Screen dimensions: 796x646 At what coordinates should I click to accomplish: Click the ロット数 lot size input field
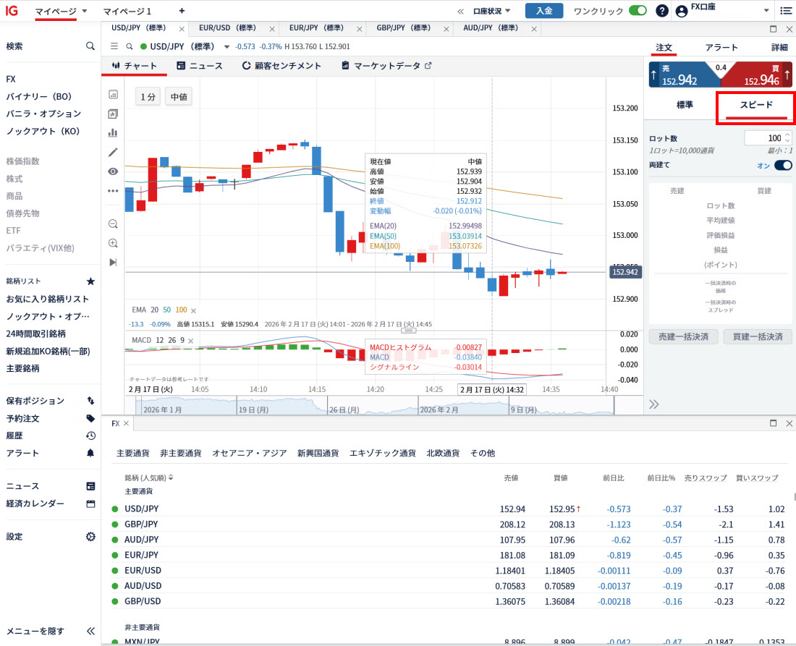[x=763, y=137]
